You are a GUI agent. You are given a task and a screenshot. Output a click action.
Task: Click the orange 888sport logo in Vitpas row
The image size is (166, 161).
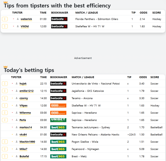point(58,105)
